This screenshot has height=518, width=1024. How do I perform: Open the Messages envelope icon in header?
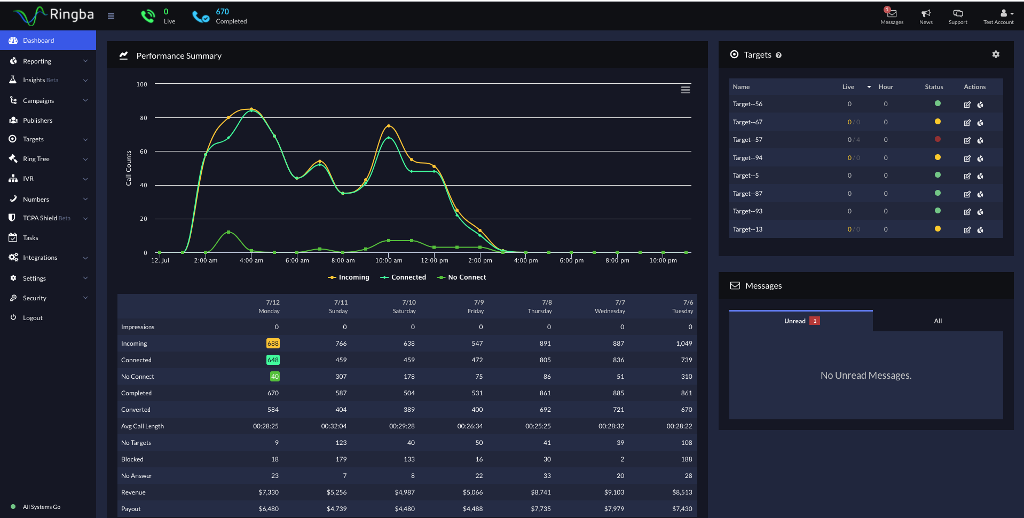[892, 13]
